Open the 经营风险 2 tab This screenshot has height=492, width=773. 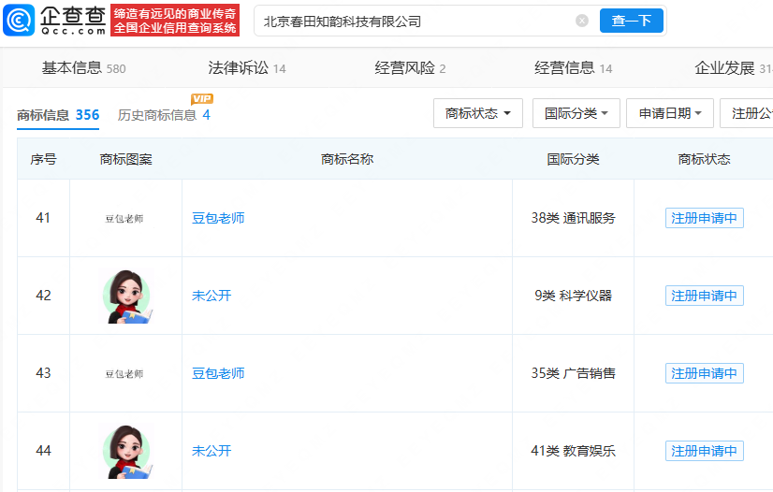click(x=410, y=68)
